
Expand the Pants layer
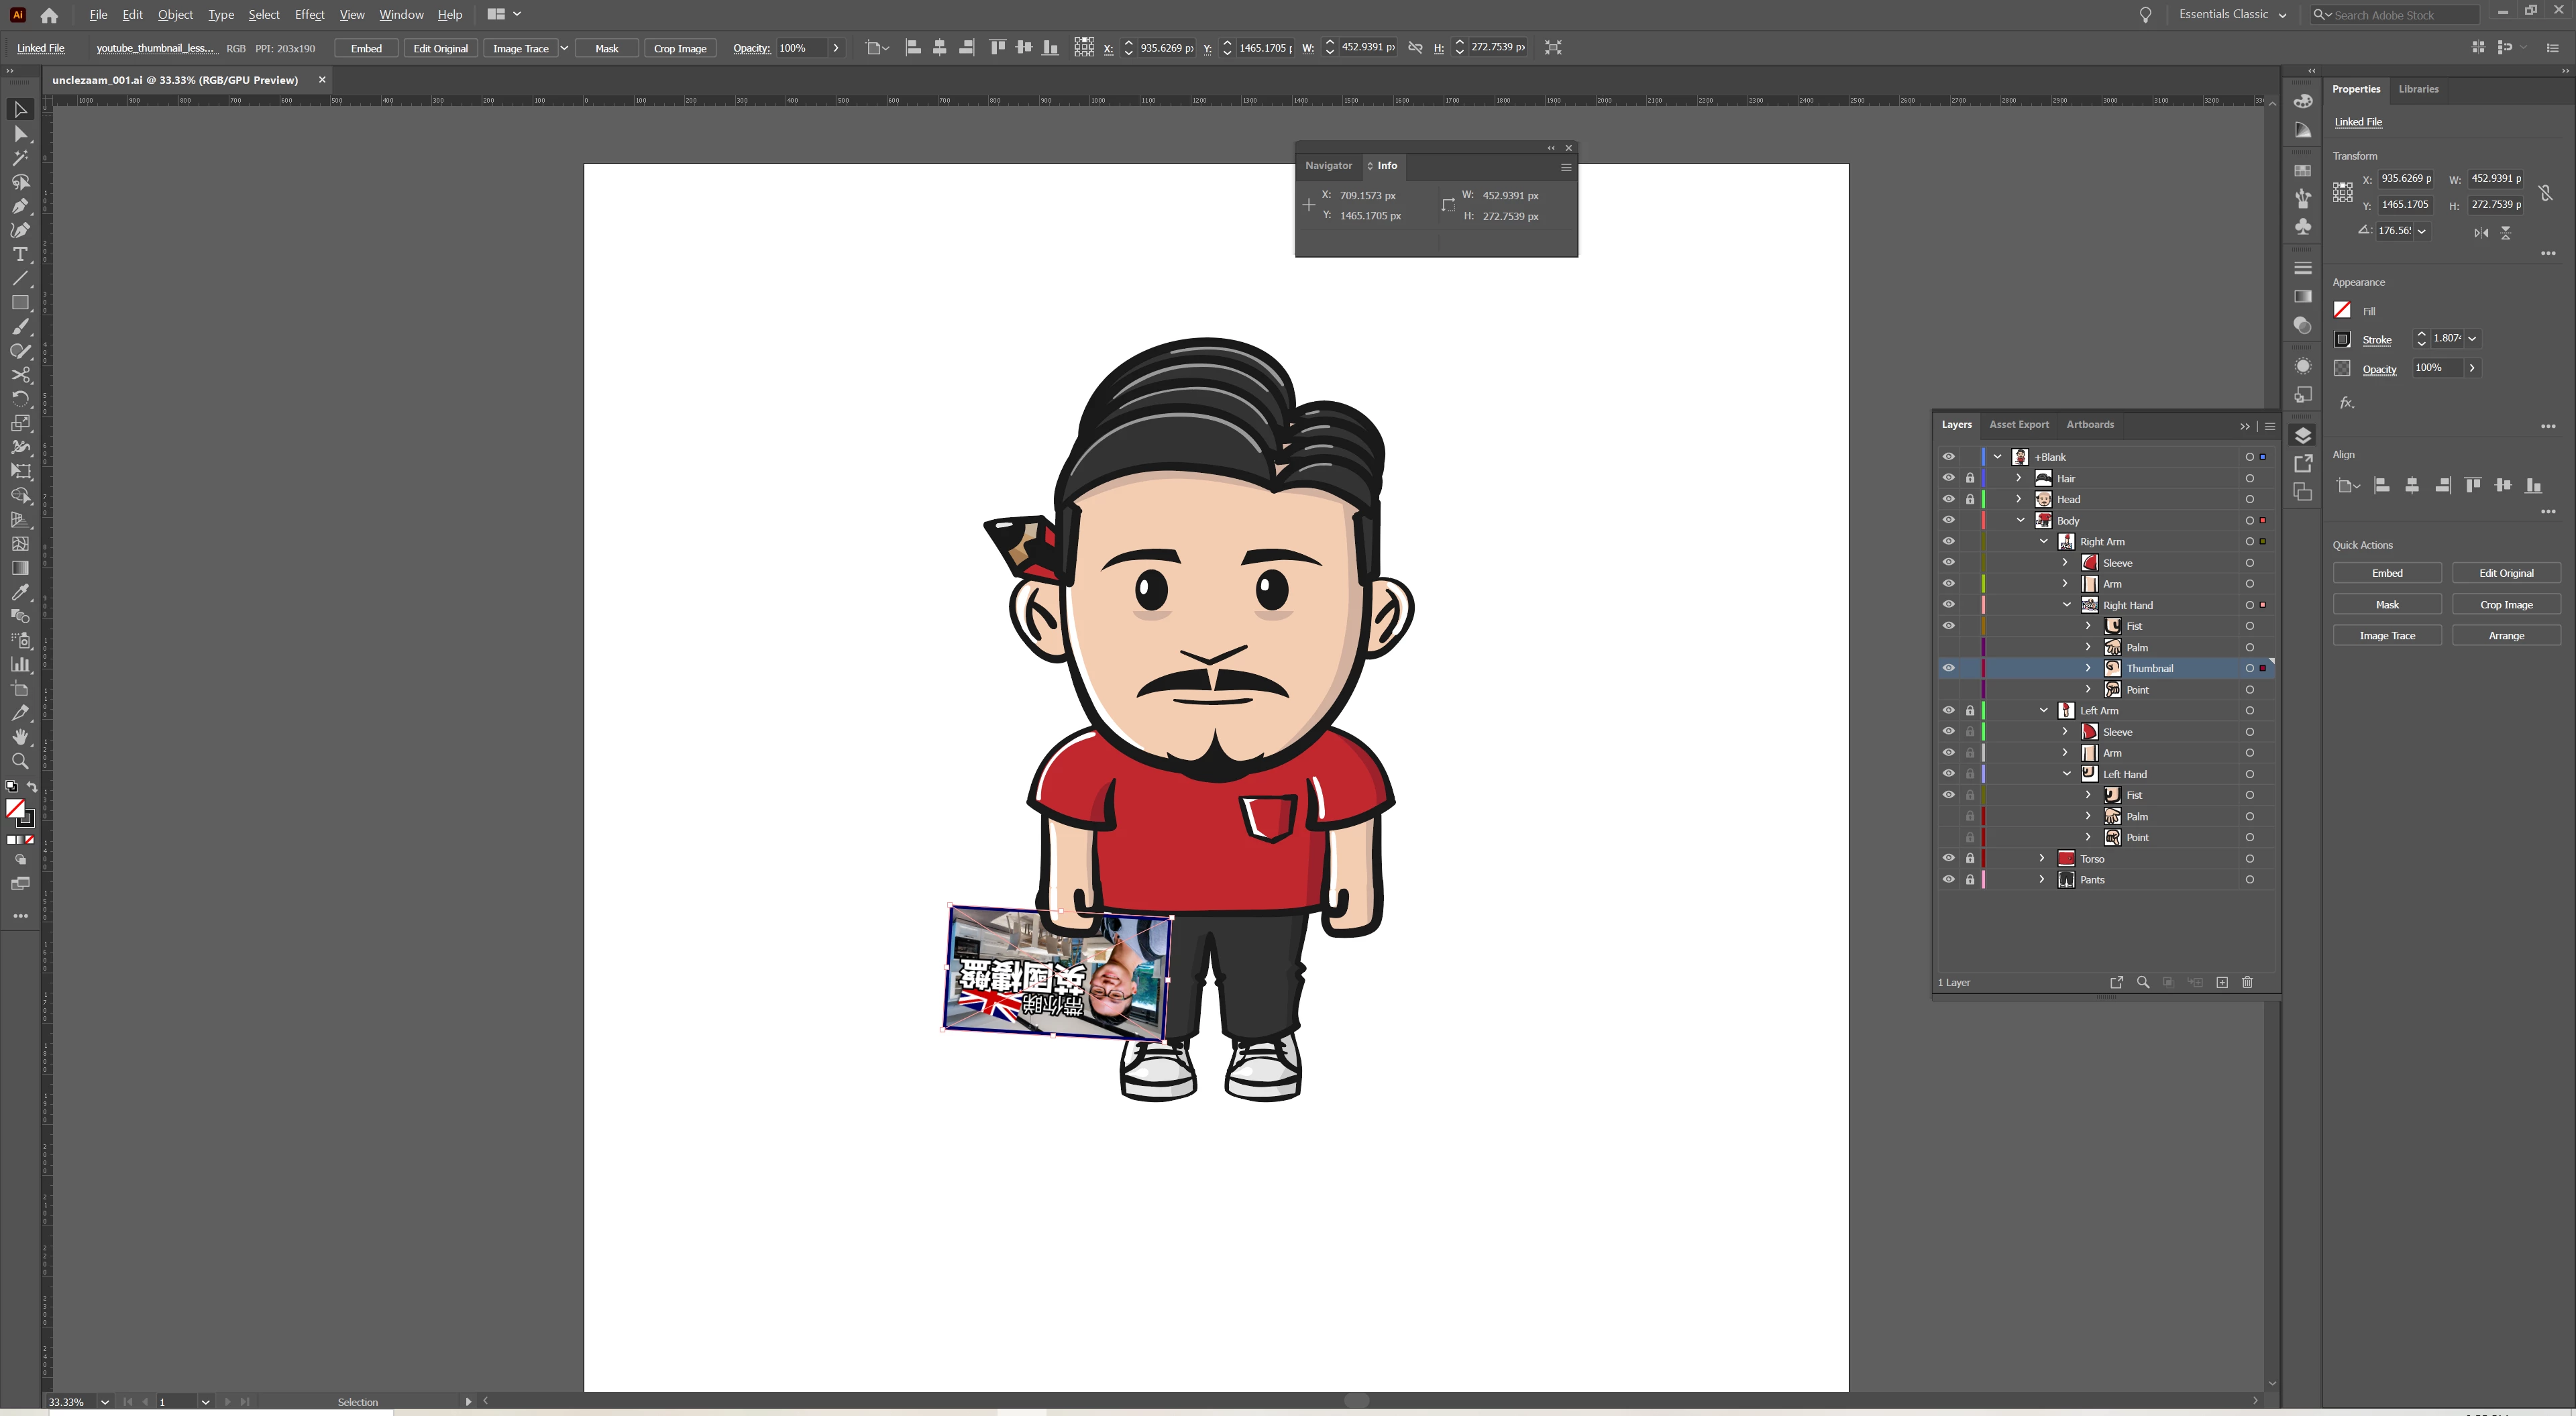[x=2042, y=879]
